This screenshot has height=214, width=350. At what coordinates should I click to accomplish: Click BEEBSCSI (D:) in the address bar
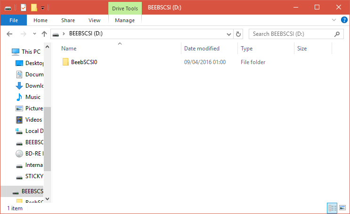[86, 33]
